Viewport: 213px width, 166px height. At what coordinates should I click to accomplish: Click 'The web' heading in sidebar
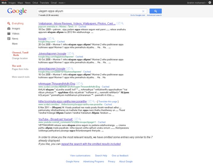[17, 66]
